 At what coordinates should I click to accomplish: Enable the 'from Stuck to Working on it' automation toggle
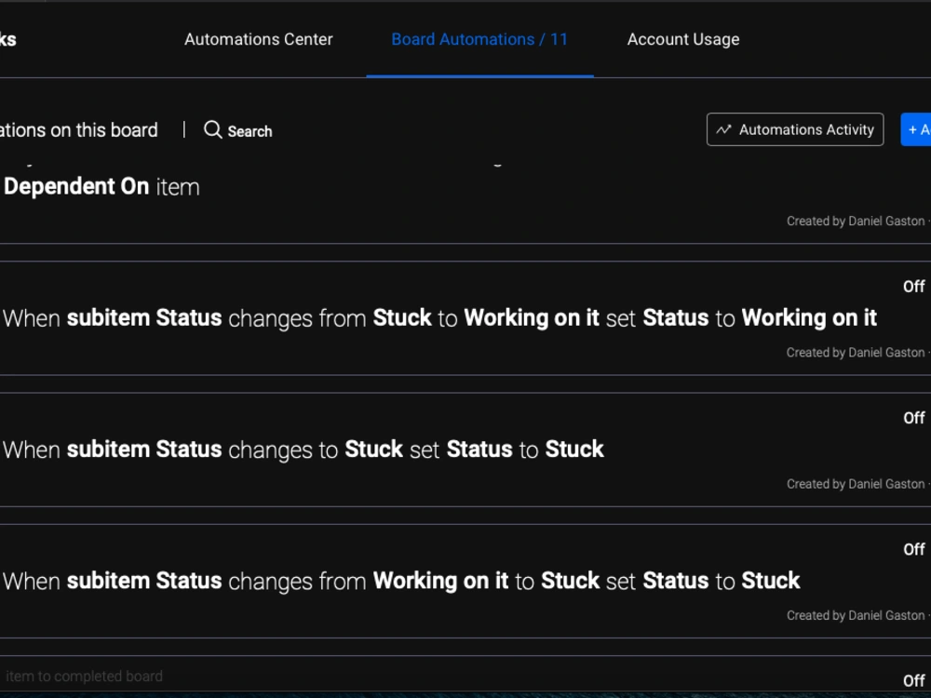point(912,286)
